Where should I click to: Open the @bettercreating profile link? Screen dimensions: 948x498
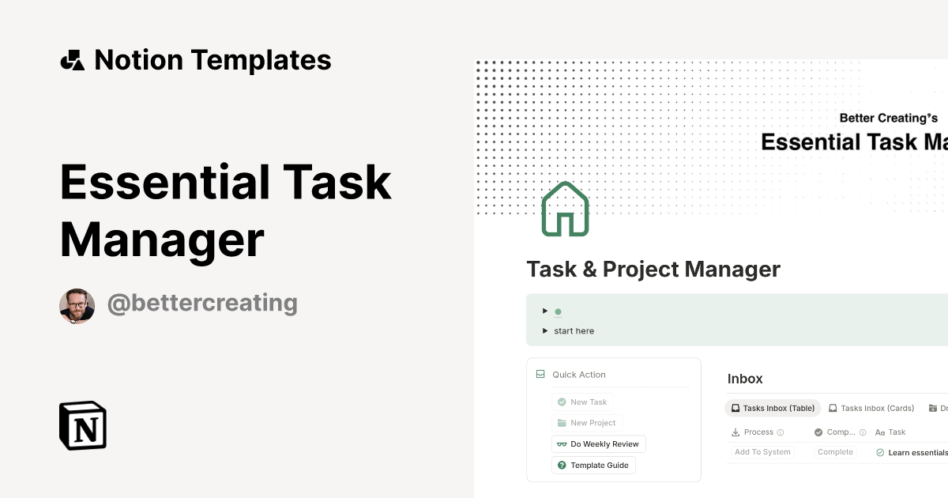click(x=202, y=303)
